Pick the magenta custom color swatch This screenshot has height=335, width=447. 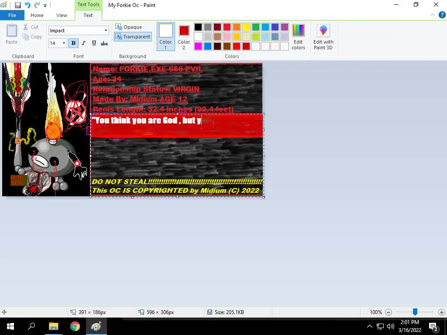click(x=198, y=46)
